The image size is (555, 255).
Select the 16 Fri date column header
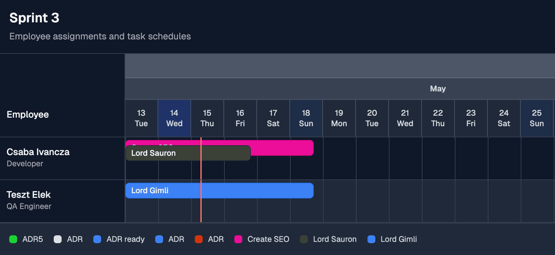240,118
